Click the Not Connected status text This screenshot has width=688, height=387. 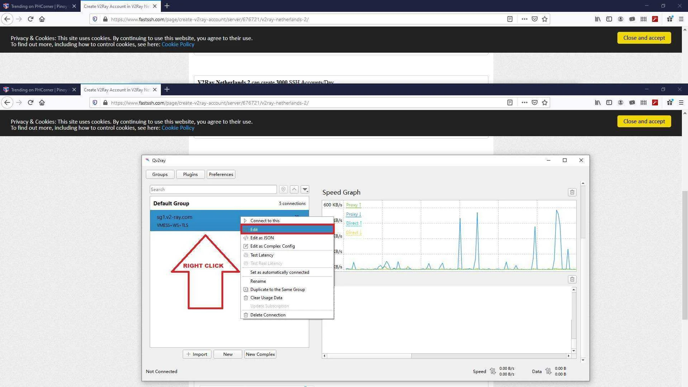tap(161, 372)
